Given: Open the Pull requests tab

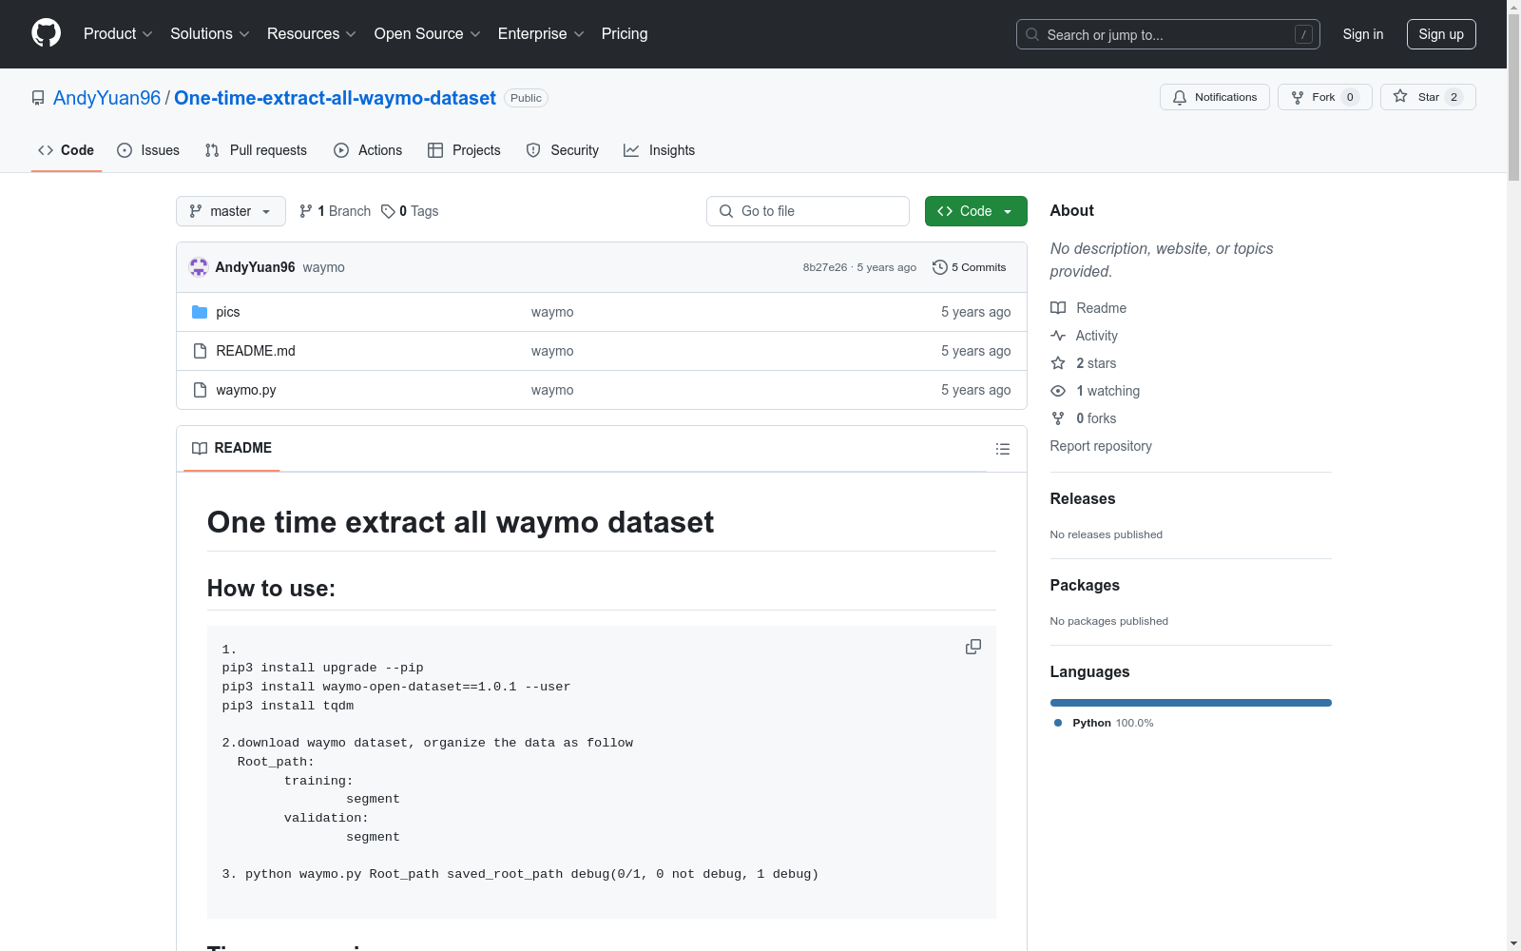Looking at the screenshot, I should 256,150.
